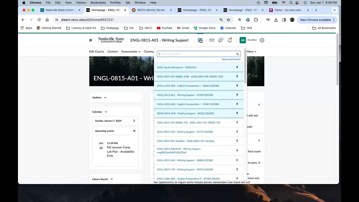
Task: Open History menu in menu bar
Action: 81,3
